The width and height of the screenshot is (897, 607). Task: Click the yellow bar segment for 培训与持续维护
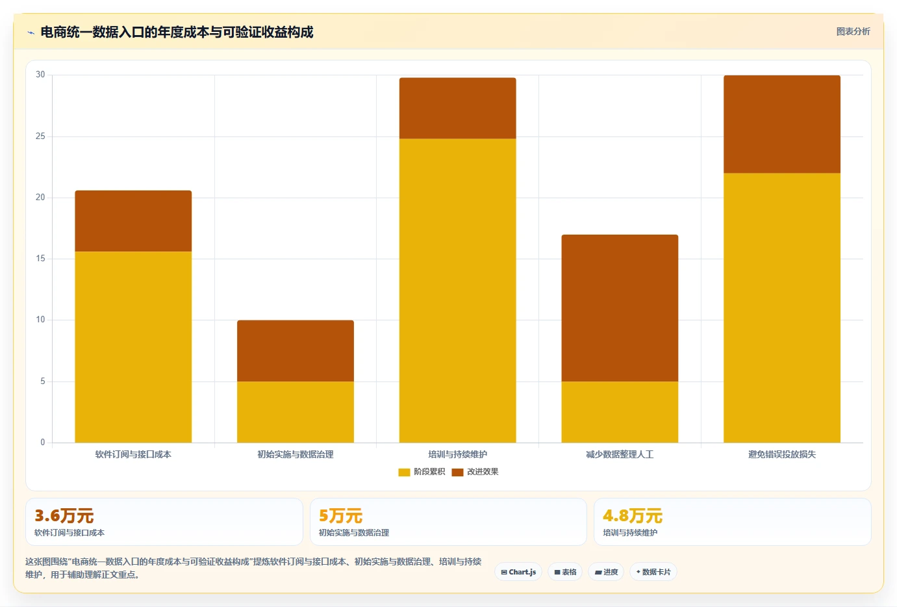[457, 291]
